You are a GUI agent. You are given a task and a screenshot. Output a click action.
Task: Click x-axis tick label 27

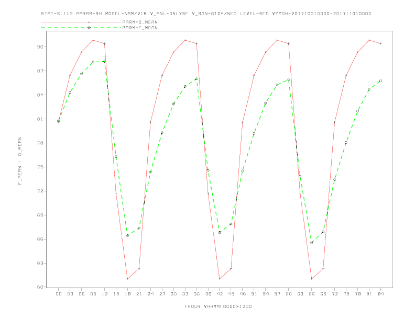pyautogui.click(x=162, y=294)
